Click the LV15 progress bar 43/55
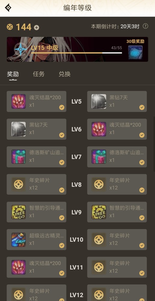This screenshot has width=155, height=301. [76, 53]
